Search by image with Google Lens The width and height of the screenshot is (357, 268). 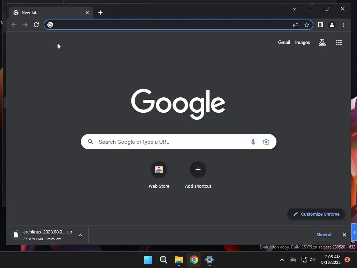[266, 142]
